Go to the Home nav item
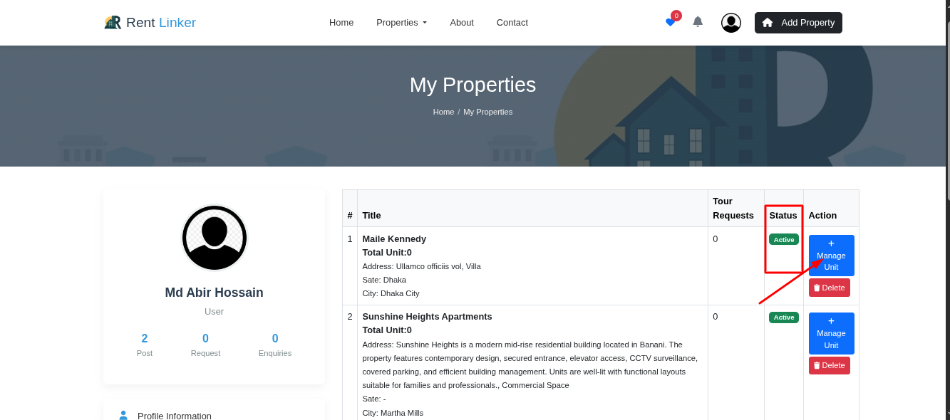 click(x=341, y=23)
